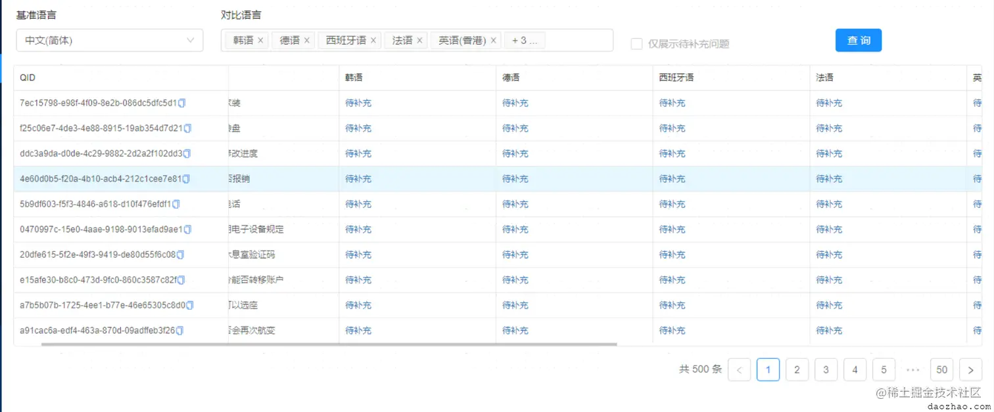Viewport: 994px width, 412px height.
Task: Enable 仅展示待补充问题 checkbox
Action: [x=636, y=44]
